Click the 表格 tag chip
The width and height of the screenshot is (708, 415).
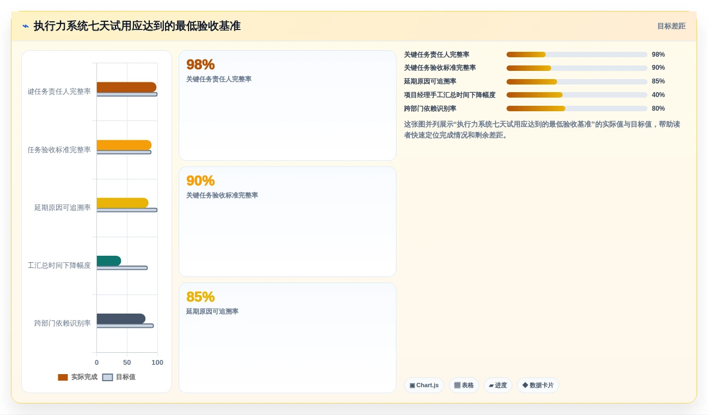pos(464,385)
